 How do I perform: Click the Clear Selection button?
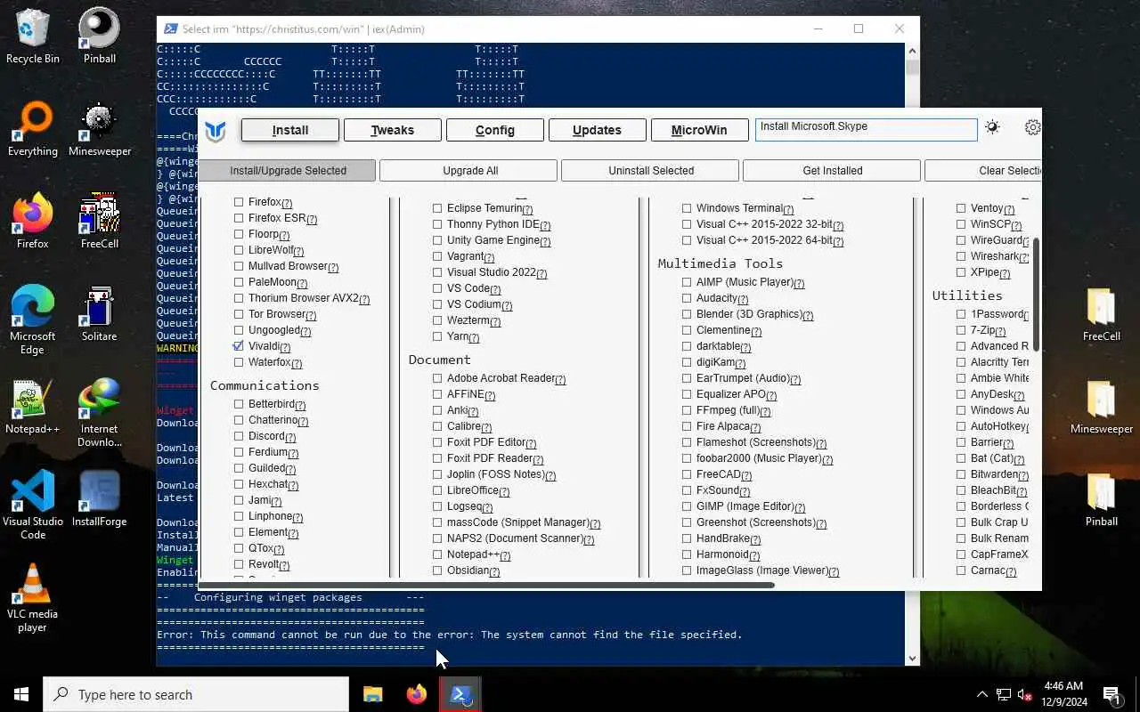click(x=983, y=170)
